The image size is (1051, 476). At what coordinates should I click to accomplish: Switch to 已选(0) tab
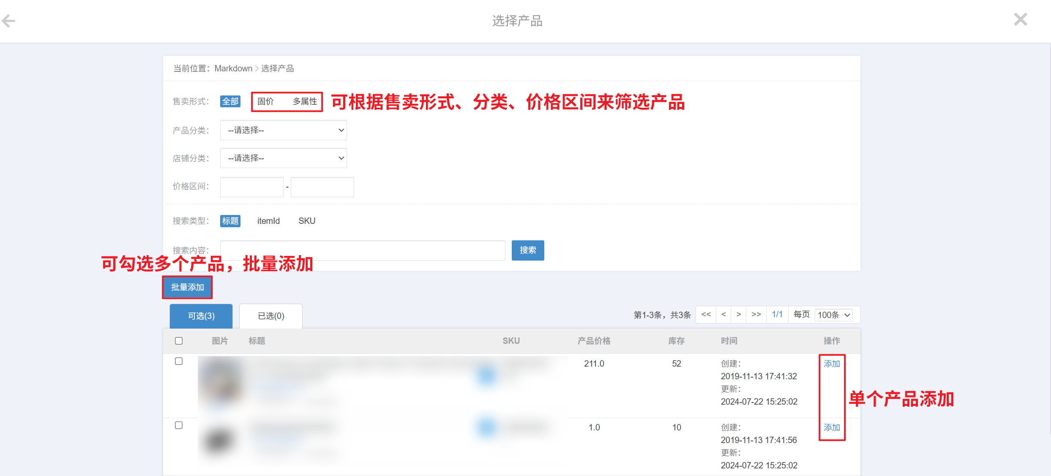(271, 316)
